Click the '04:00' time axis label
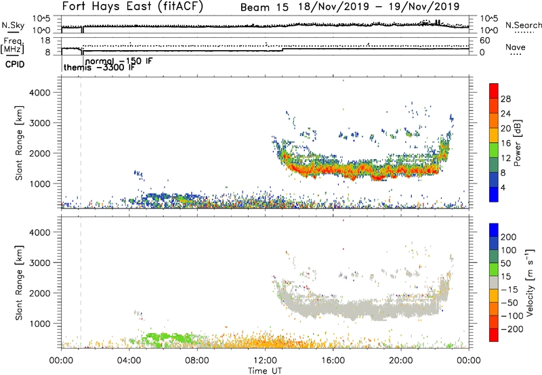 (x=129, y=361)
